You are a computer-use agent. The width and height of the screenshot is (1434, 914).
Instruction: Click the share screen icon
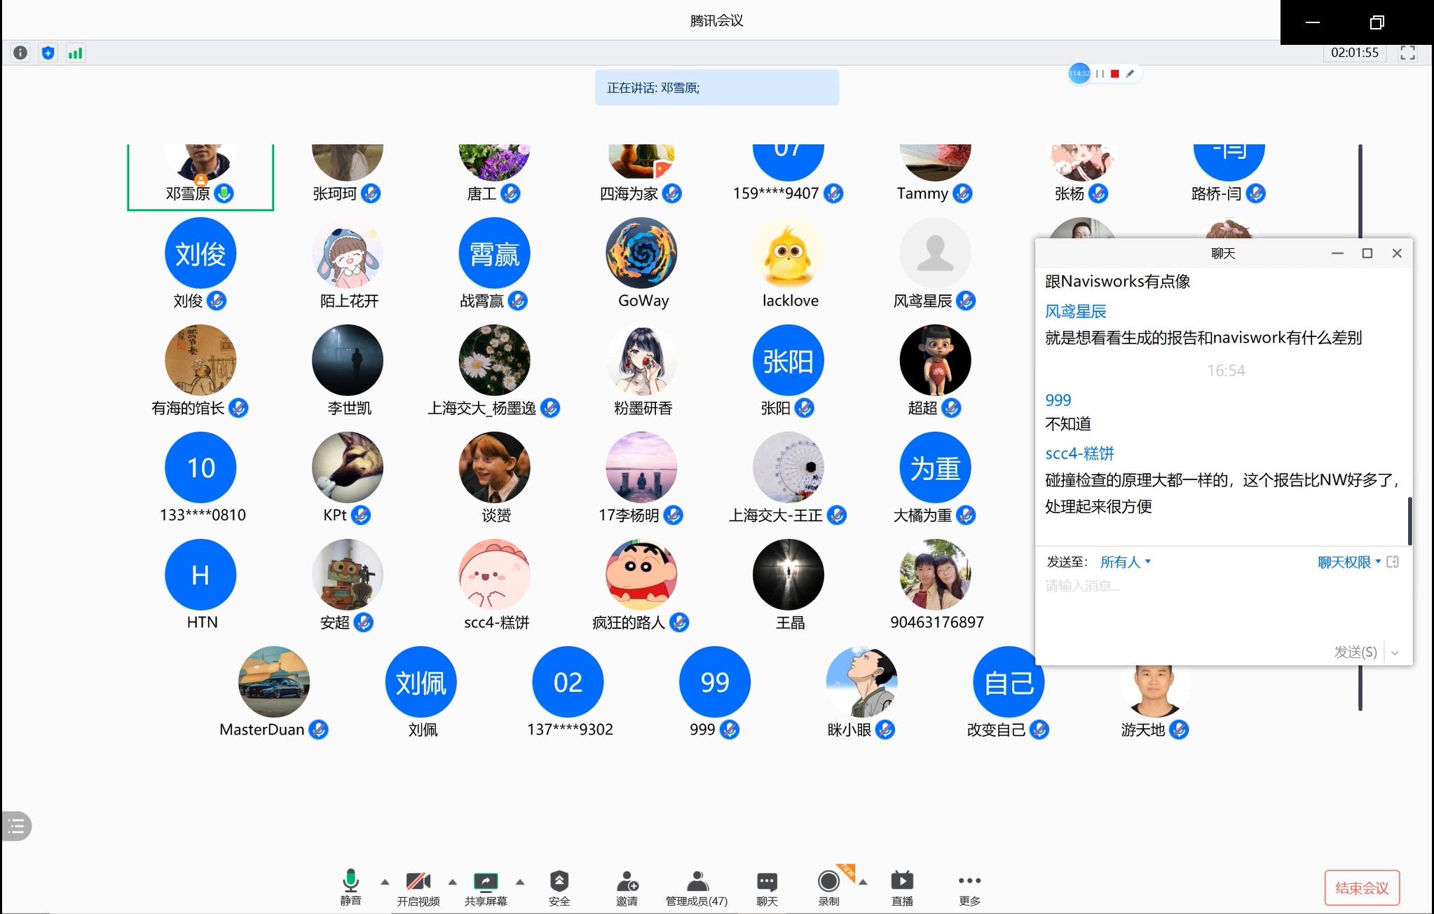coord(485,882)
